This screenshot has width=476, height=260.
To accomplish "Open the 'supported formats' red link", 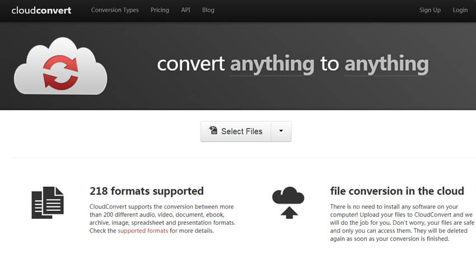I will point(143,230).
